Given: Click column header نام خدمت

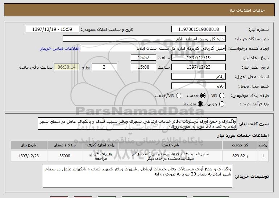Looking at the screenshot, I should (171, 145).
